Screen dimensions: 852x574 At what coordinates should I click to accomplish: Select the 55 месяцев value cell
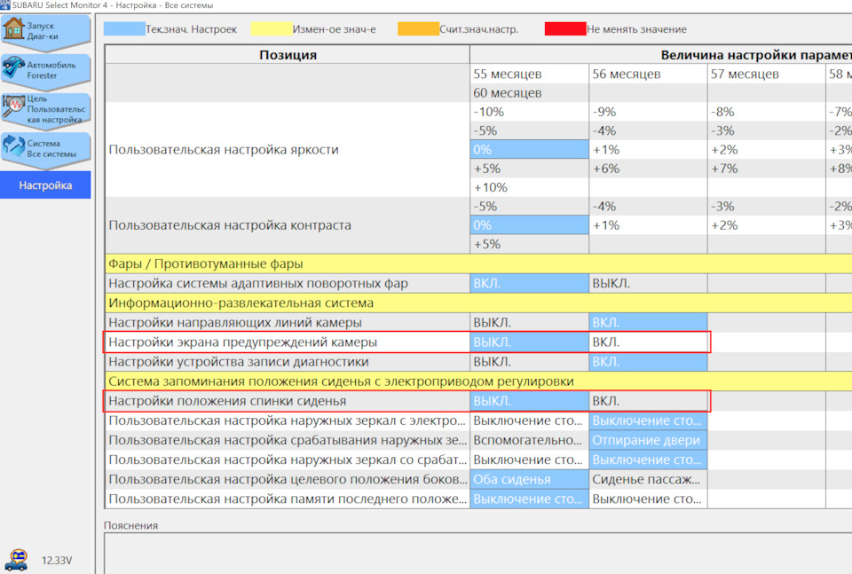click(529, 74)
